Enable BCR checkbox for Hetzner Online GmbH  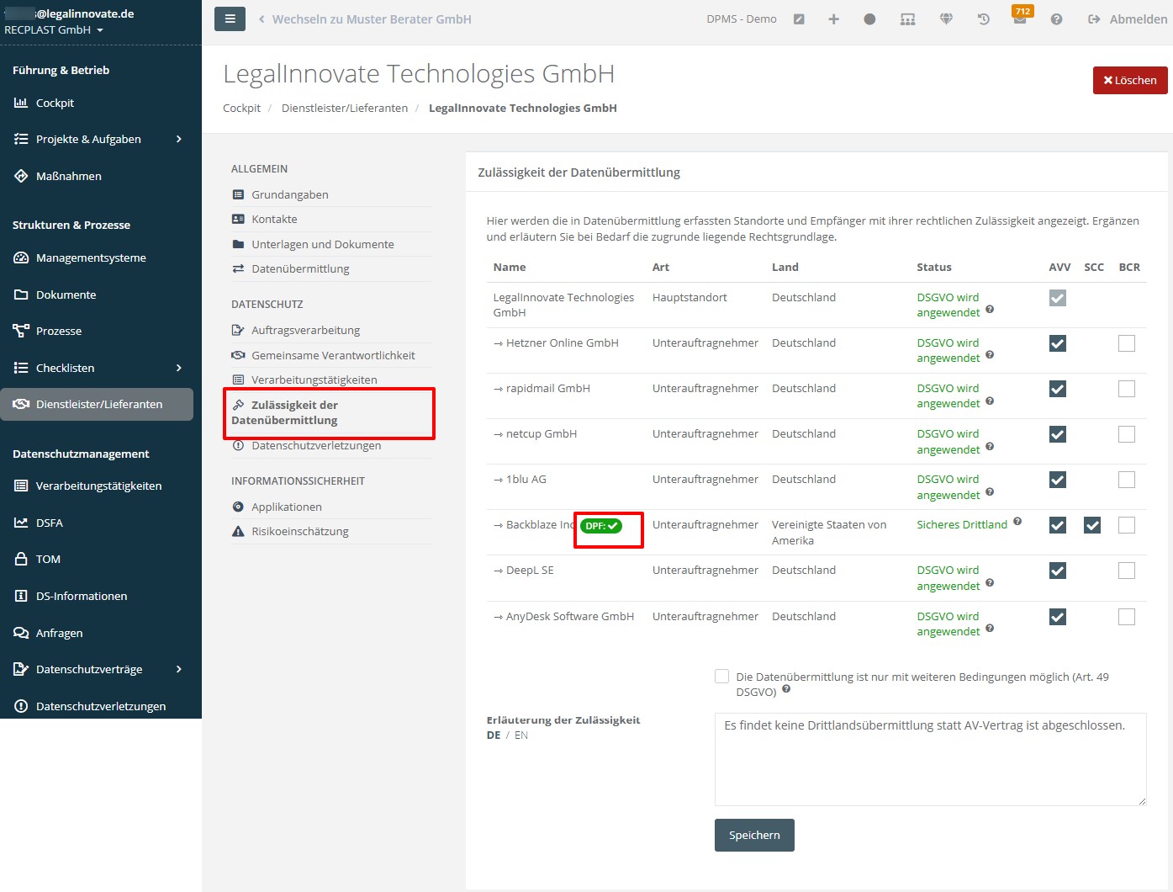[x=1127, y=343]
